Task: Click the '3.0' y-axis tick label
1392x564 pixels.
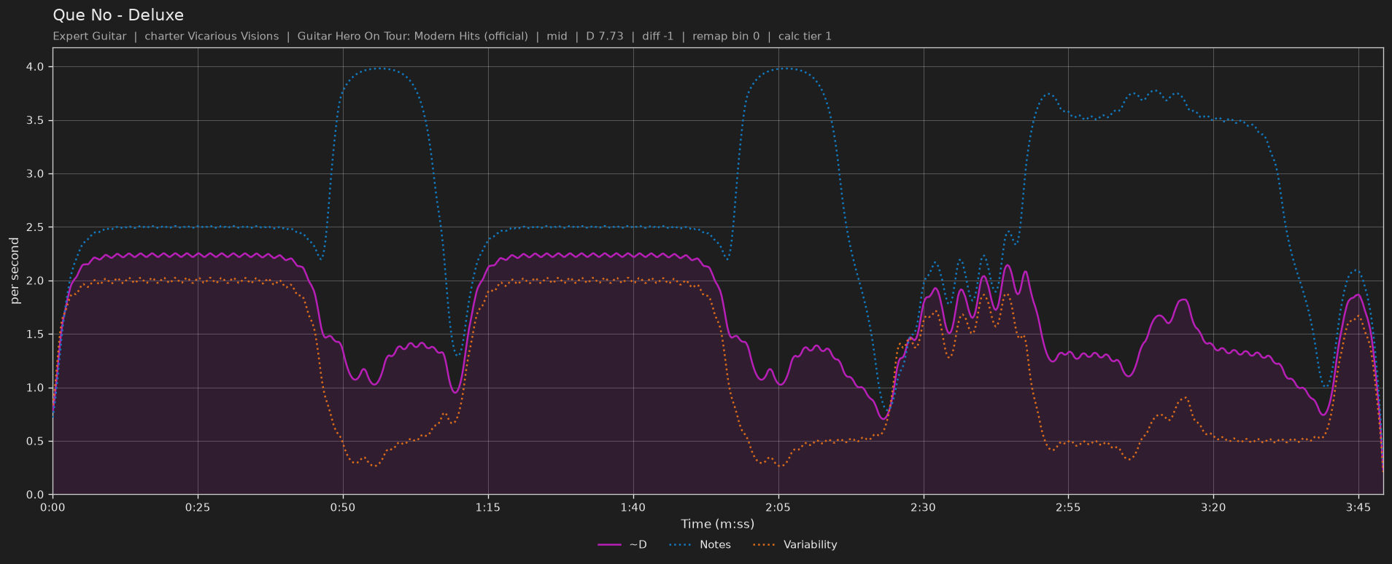Action: (x=36, y=174)
